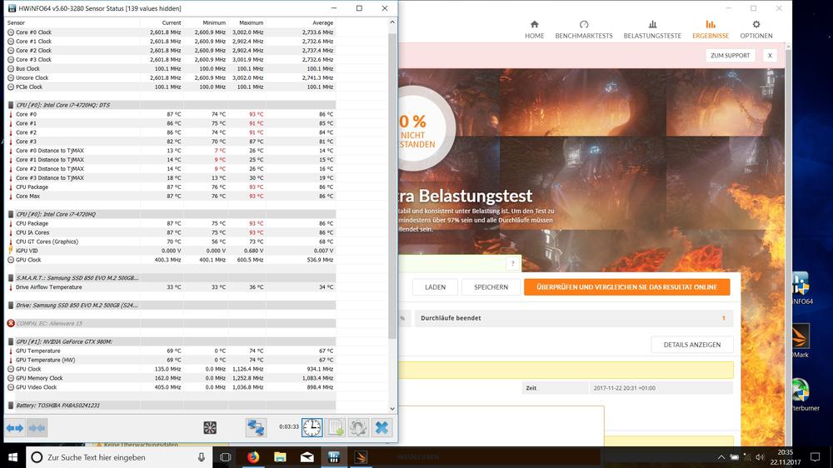
Task: Click the HWiNFO fan control icon
Action: click(210, 427)
